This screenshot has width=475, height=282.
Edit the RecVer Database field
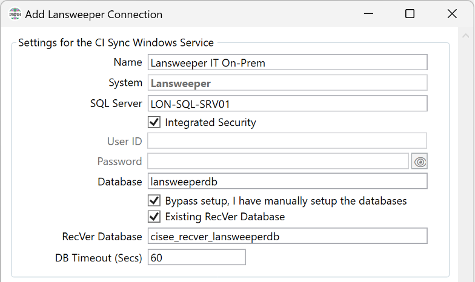tap(287, 236)
